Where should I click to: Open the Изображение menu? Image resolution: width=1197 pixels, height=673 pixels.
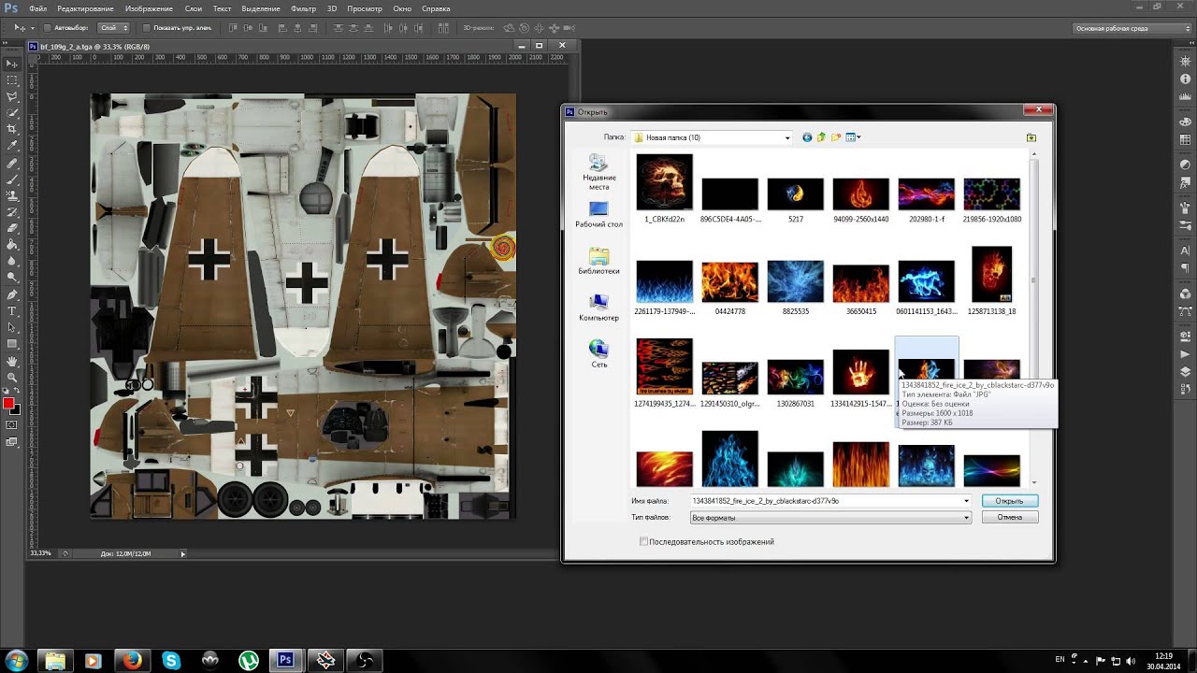pos(149,8)
